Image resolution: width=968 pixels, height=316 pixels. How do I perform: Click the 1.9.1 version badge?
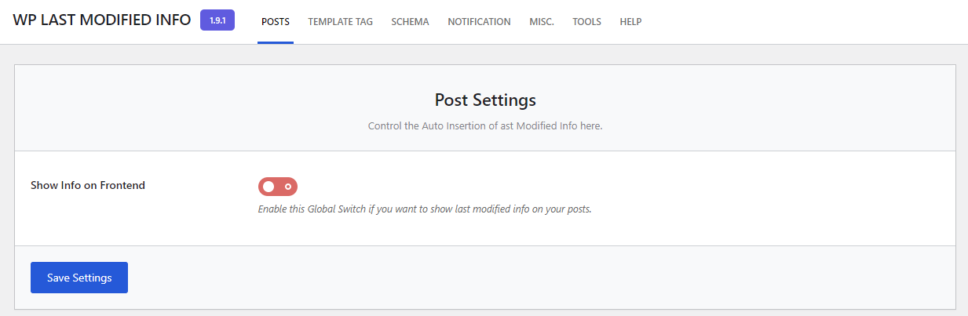217,20
